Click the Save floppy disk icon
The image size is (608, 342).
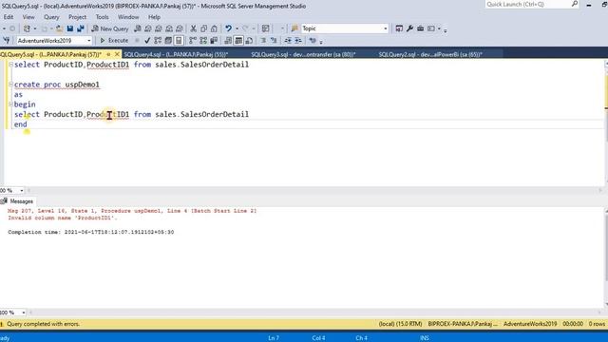pos(70,28)
